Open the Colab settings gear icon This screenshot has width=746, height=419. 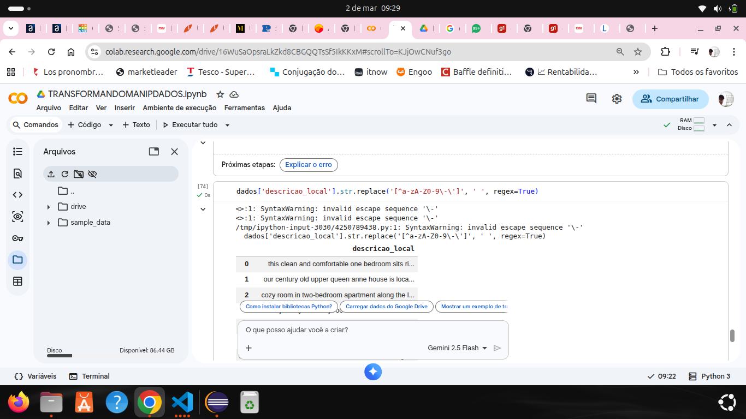click(617, 99)
